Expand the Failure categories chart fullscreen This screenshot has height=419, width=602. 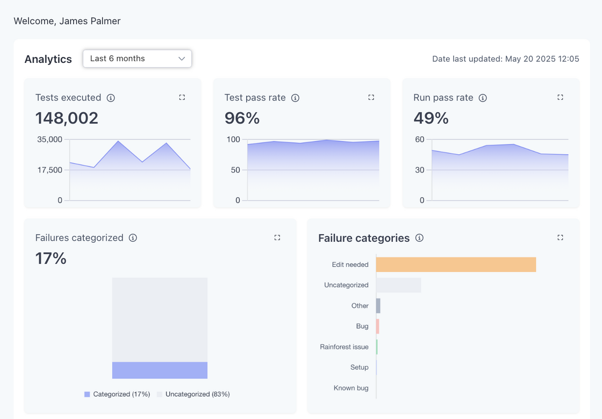(x=560, y=237)
